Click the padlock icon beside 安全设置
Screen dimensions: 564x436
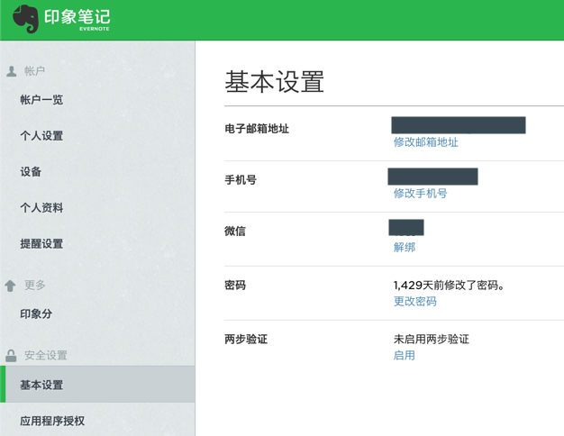[x=11, y=356]
